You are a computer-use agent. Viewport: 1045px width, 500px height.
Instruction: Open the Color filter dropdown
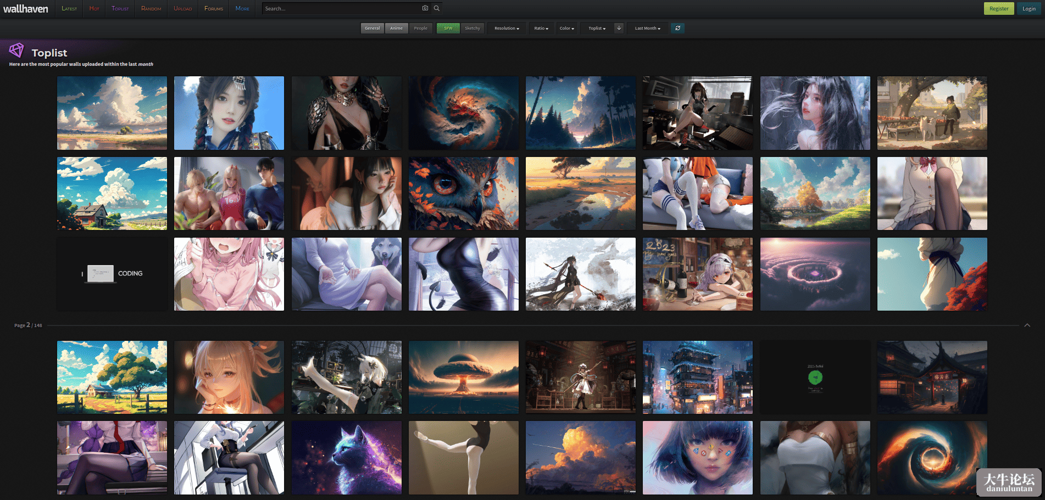click(x=567, y=28)
